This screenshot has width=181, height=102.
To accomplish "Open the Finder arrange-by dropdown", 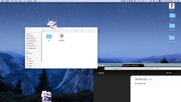I will (55, 31).
